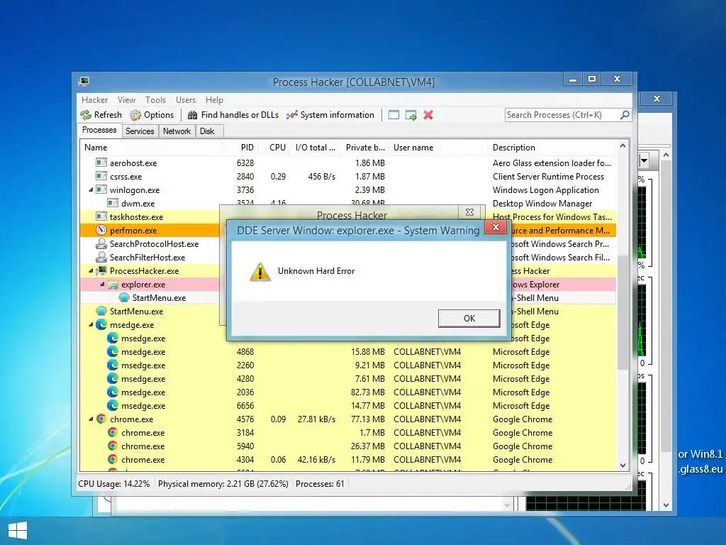Click the search magnifier icon
This screenshot has height=545, width=726.
pyautogui.click(x=625, y=114)
